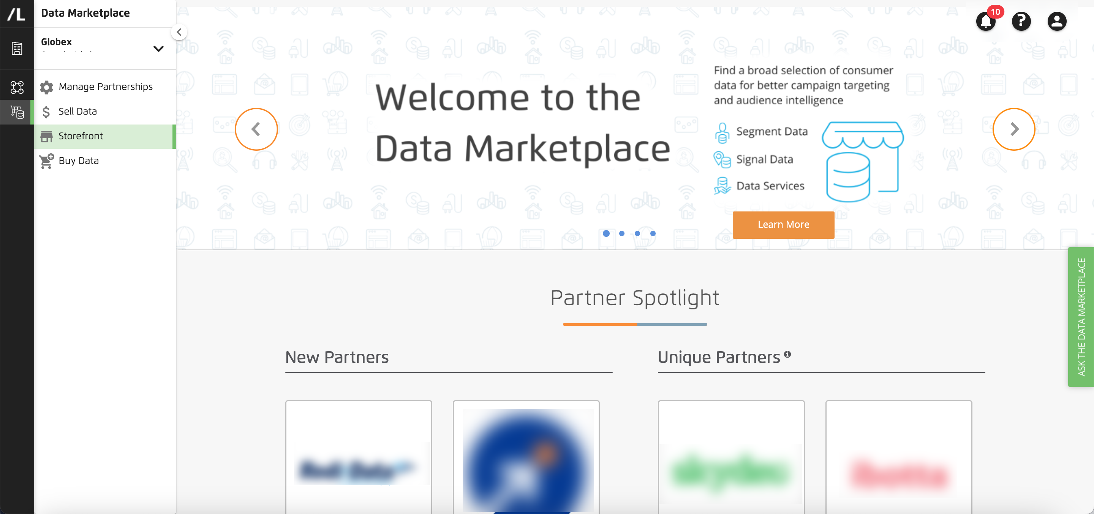Select the document list icon in dark sidebar
Image resolution: width=1094 pixels, height=514 pixels.
17,49
